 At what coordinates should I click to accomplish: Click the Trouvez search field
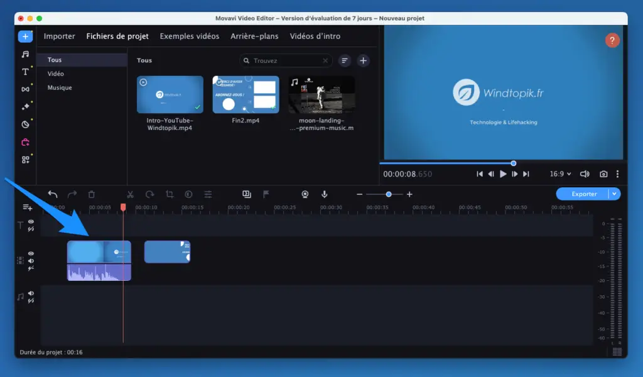pos(286,61)
